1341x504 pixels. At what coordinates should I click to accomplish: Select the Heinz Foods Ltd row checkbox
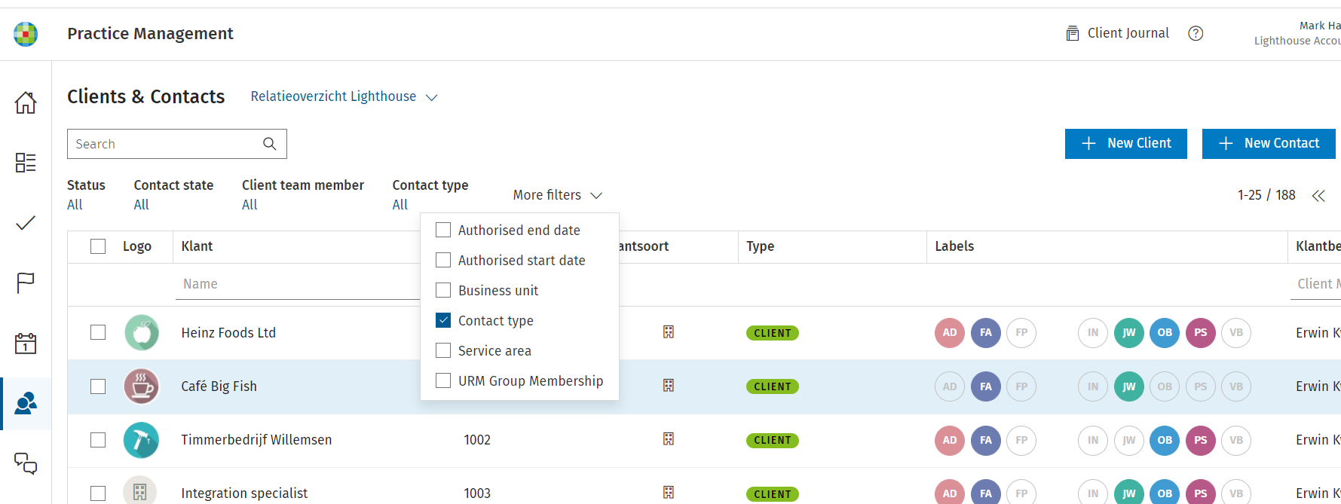(98, 332)
